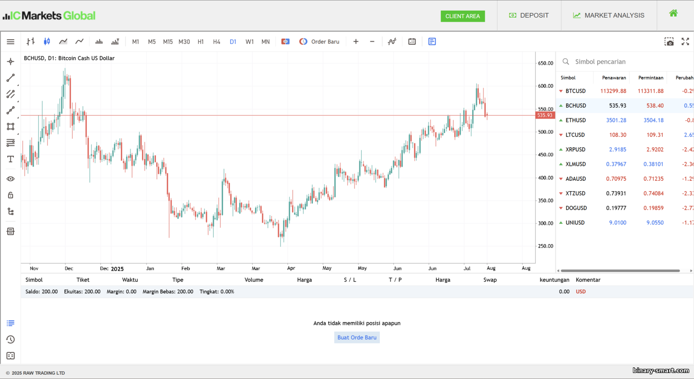The width and height of the screenshot is (694, 379).
Task: Click the Buat Orde Baru button
Action: 357,337
